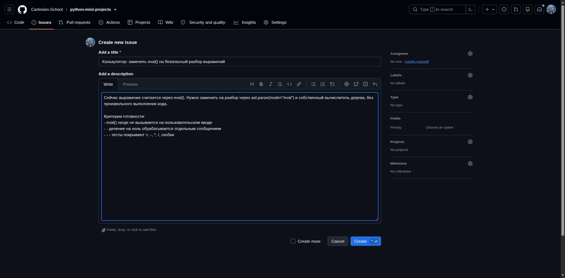This screenshot has height=278, width=565.
Task: Open the notifications inbox icon
Action: (539, 9)
